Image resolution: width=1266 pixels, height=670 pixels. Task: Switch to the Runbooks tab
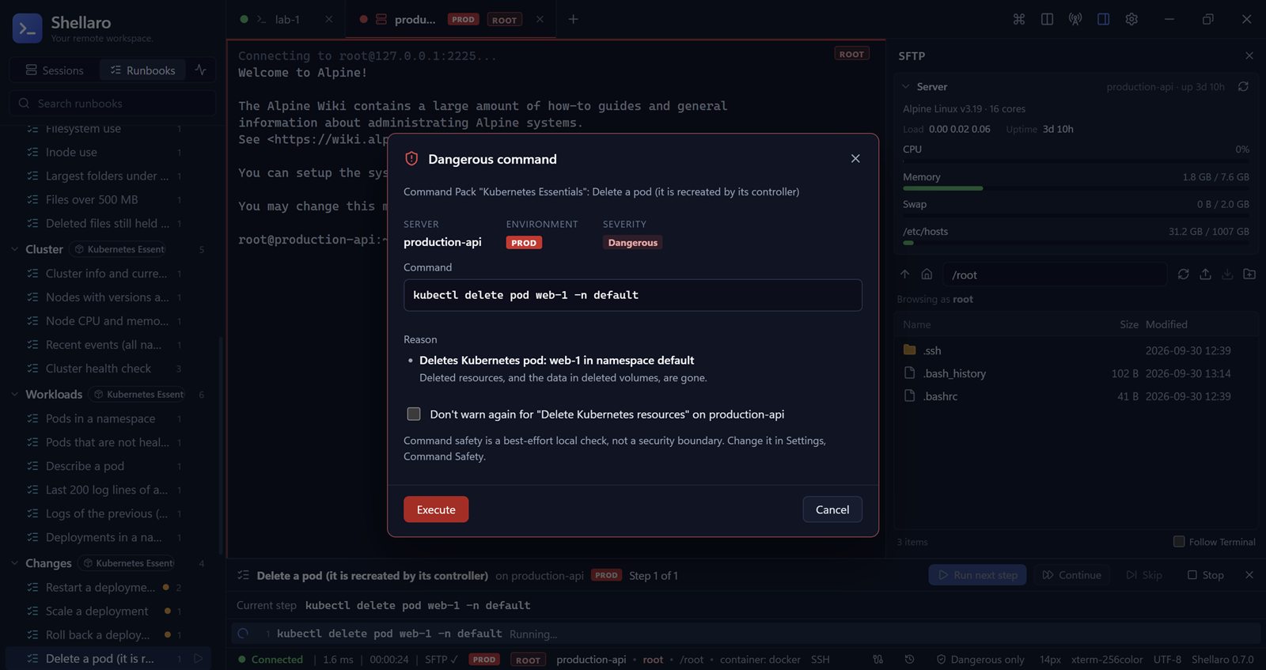pos(142,70)
